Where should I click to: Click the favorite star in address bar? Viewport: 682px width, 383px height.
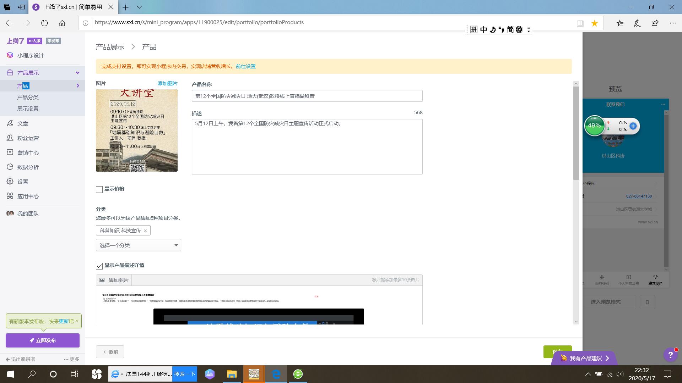(594, 23)
